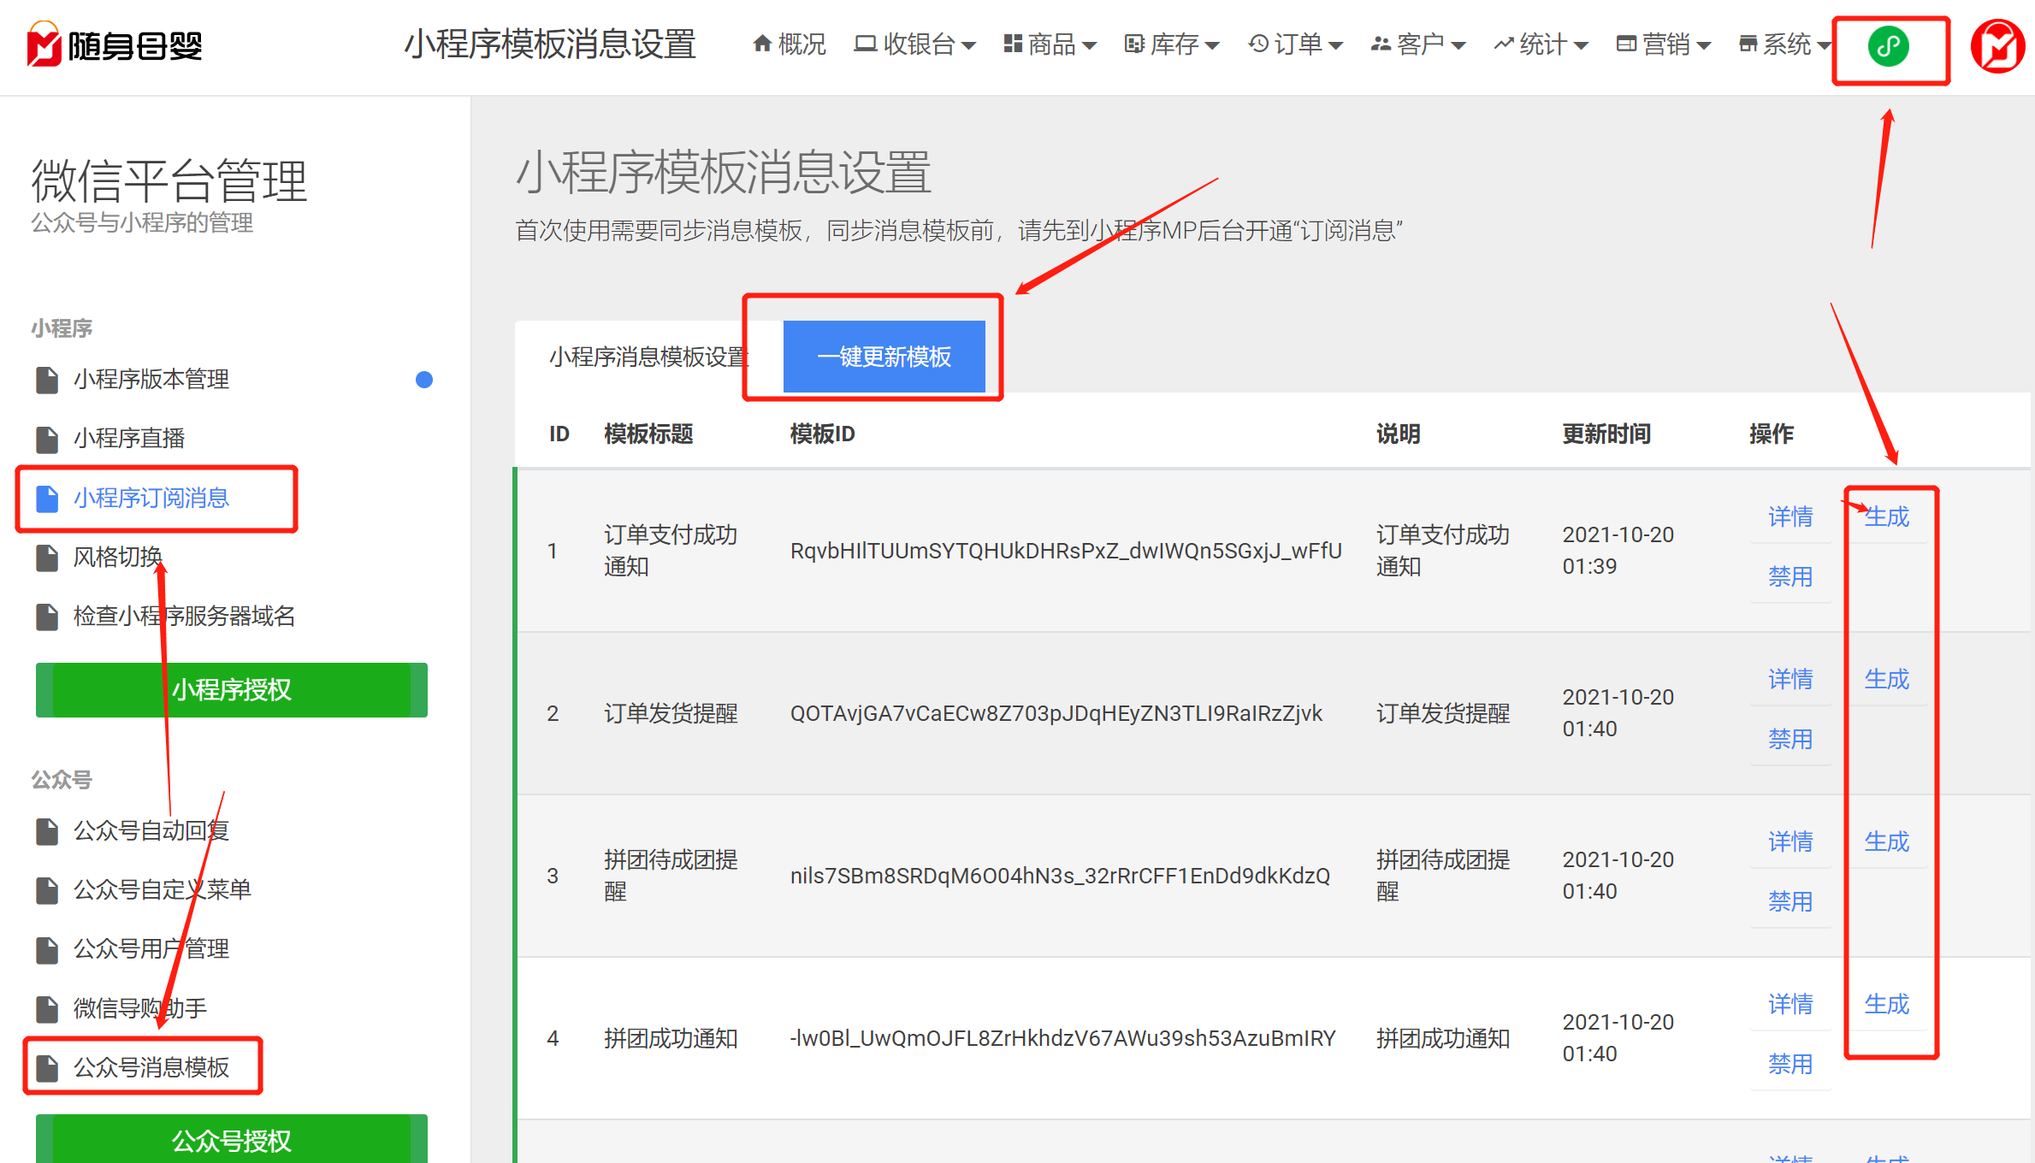Click 生成 for 订单支付成功通知 row

(x=1887, y=517)
